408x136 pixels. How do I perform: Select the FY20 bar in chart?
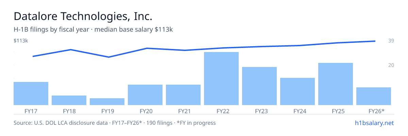(145, 95)
